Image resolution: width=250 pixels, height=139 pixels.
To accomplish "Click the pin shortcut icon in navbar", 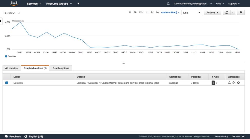I will 78,4.
